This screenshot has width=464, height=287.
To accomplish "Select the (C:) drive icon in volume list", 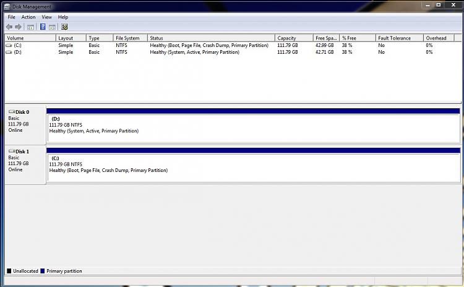I will point(9,45).
